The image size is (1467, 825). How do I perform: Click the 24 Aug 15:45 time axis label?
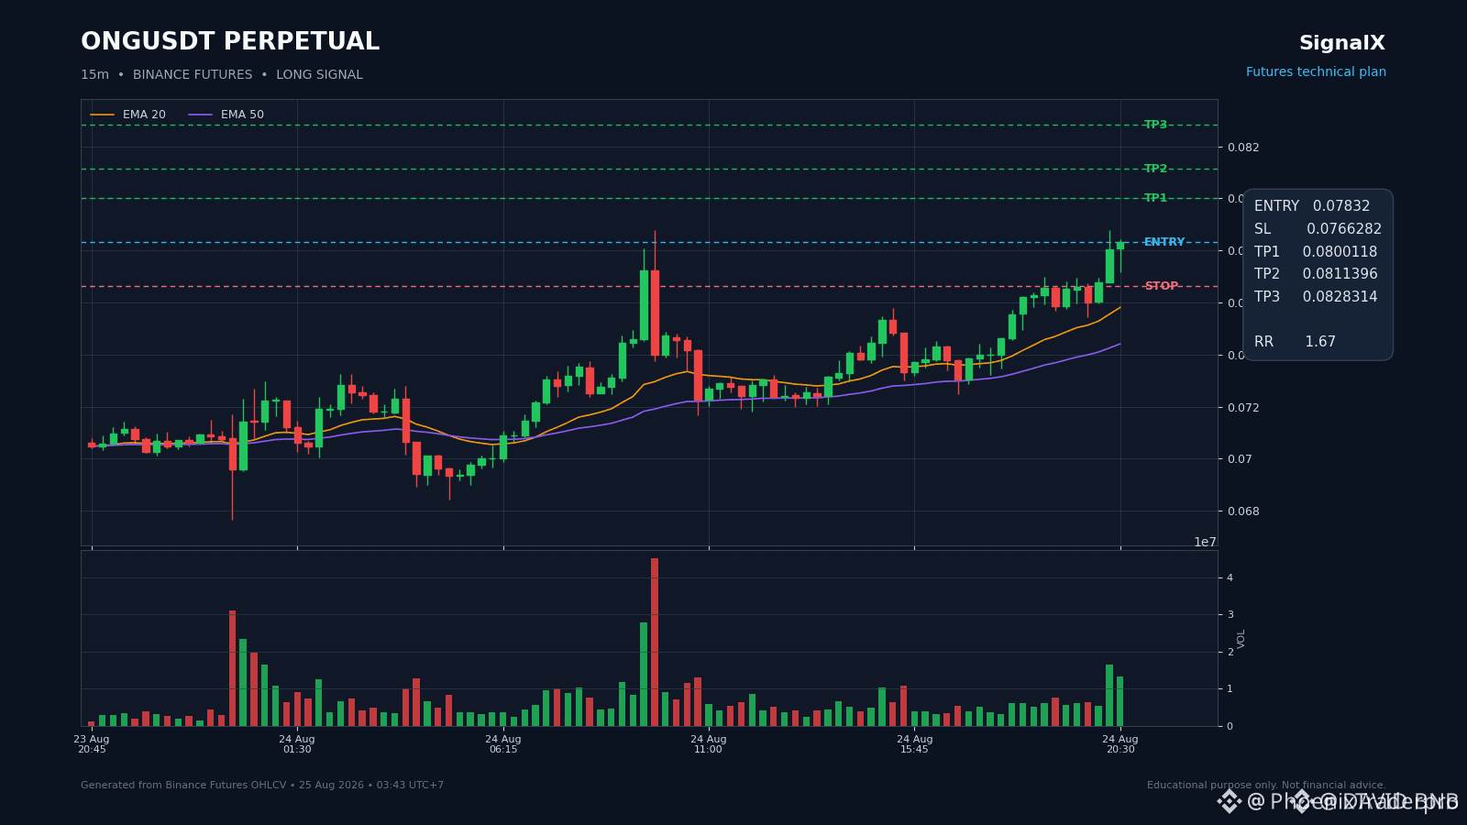(914, 744)
